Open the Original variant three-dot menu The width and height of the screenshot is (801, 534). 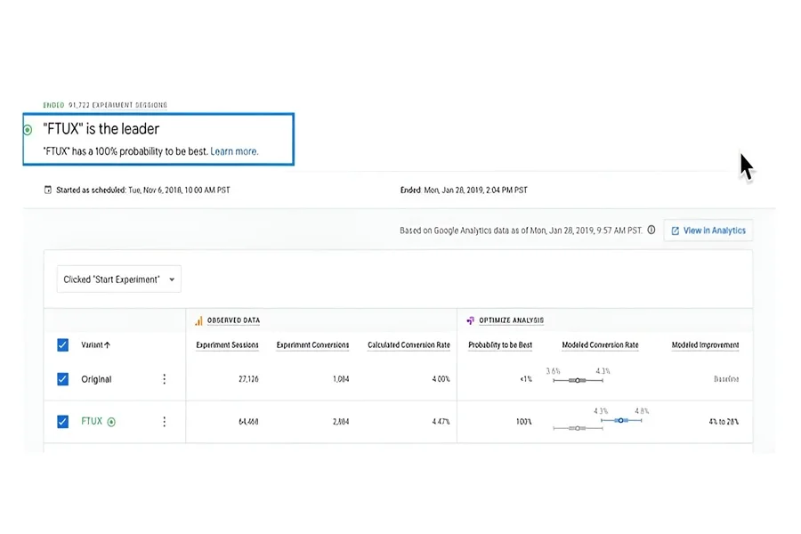point(164,378)
